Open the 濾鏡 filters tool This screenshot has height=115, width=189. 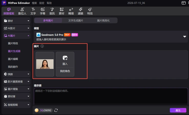click(x=80, y=11)
